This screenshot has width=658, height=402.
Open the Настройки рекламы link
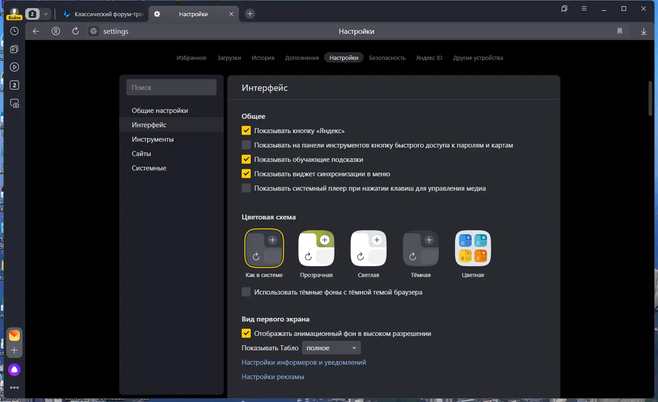click(273, 376)
